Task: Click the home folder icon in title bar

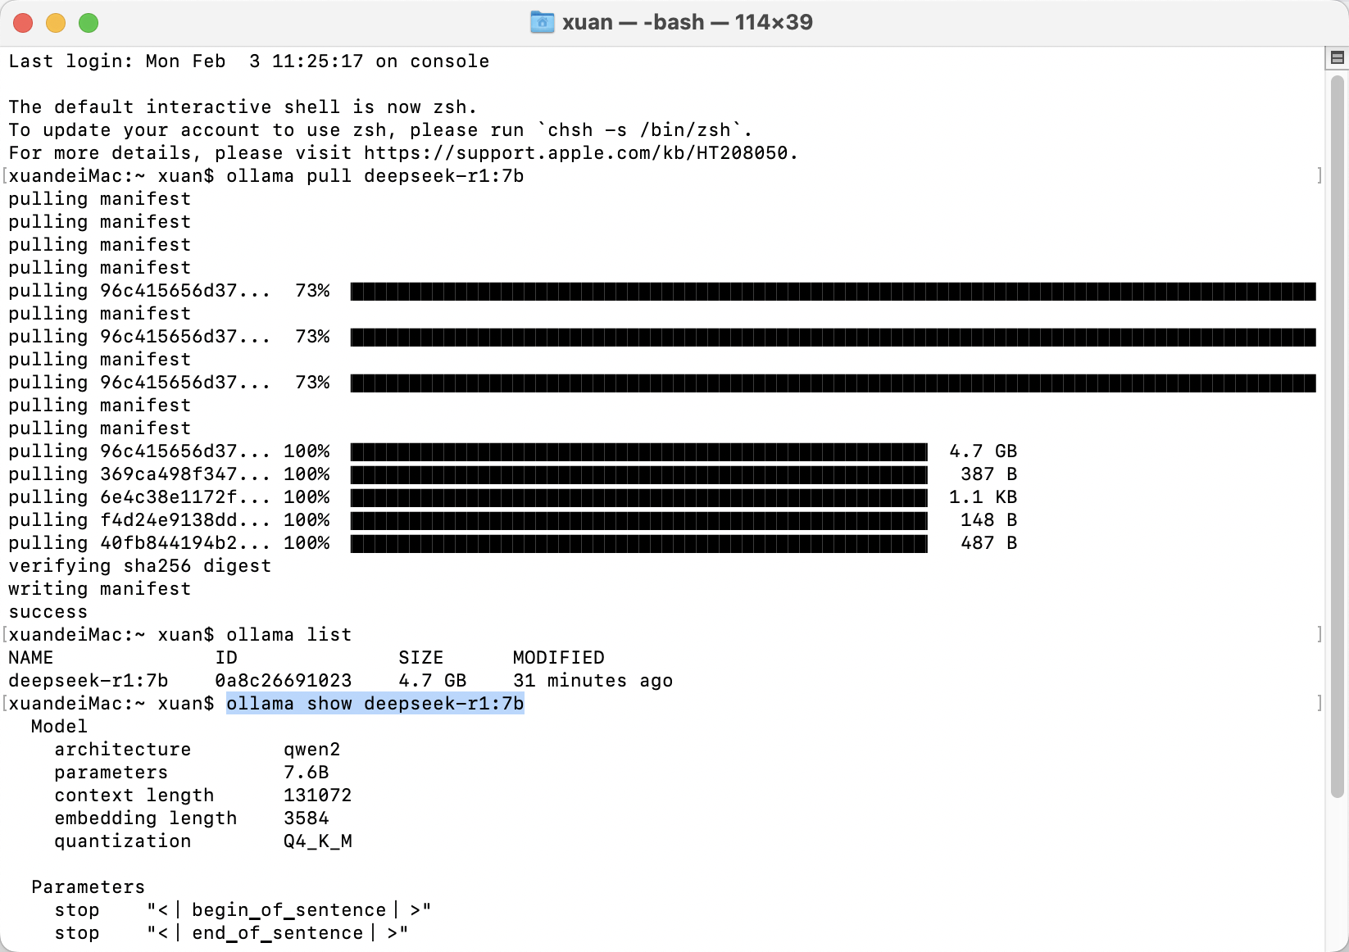Action: (543, 22)
